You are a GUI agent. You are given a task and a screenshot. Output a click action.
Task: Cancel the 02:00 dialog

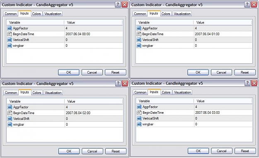pos(92,151)
